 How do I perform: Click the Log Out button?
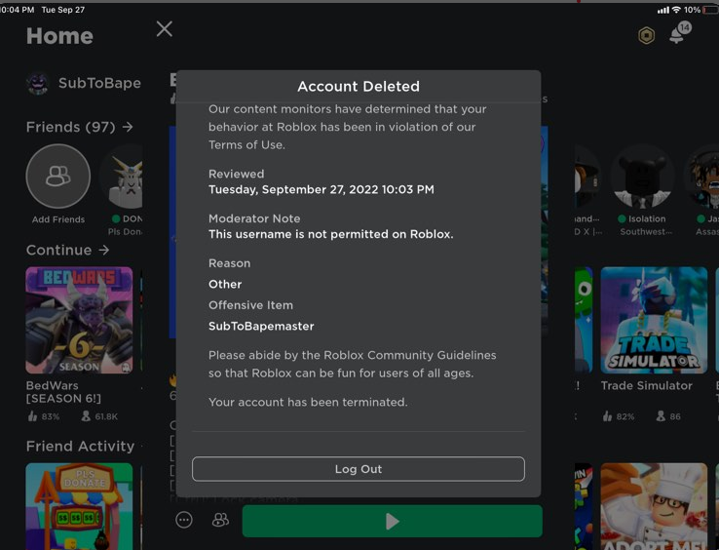(359, 469)
